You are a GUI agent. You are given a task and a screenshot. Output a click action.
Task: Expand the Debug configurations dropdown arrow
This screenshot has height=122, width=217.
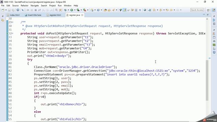coord(68,10)
